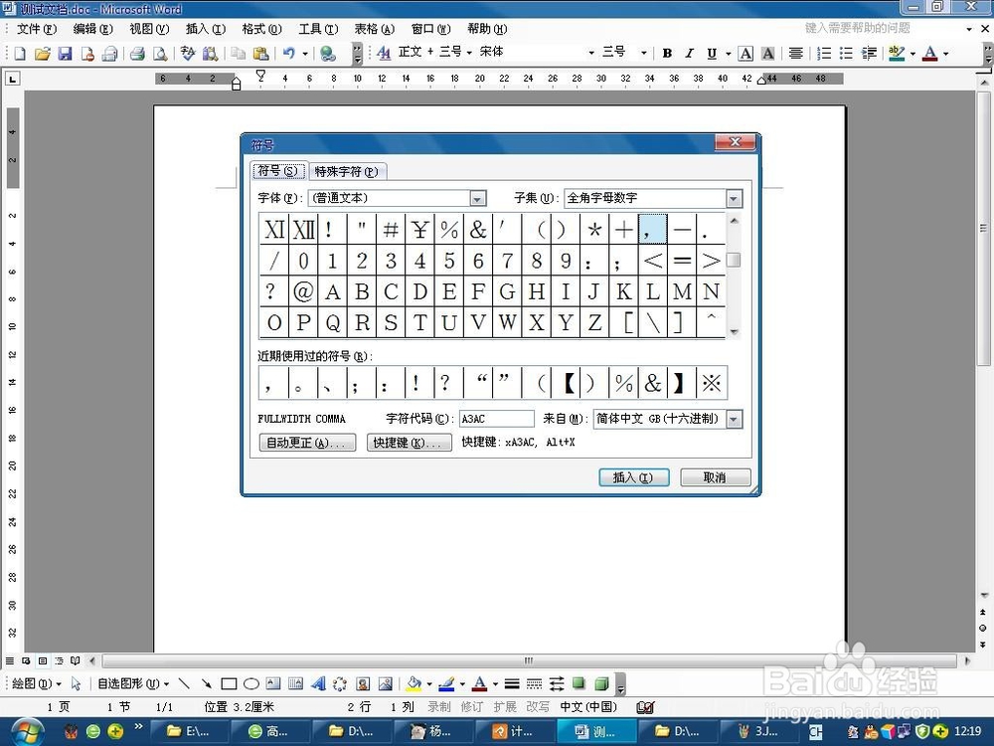Image resolution: width=994 pixels, height=746 pixels.
Task: Expand the font name dropdown 宋体
Action: click(x=591, y=54)
